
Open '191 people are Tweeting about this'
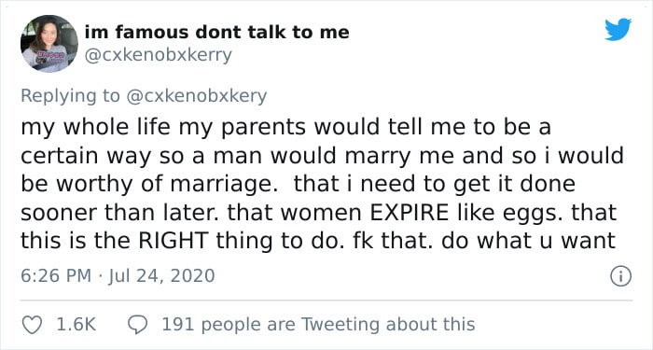click(318, 324)
